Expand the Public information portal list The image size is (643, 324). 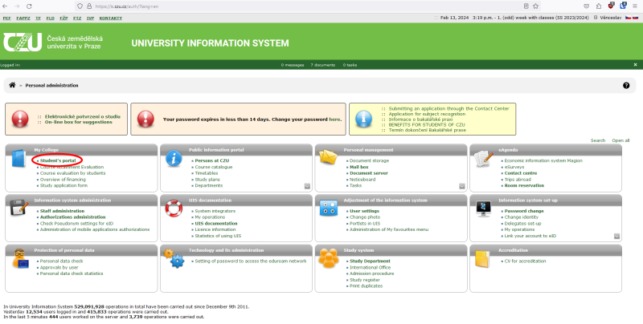tap(306, 186)
